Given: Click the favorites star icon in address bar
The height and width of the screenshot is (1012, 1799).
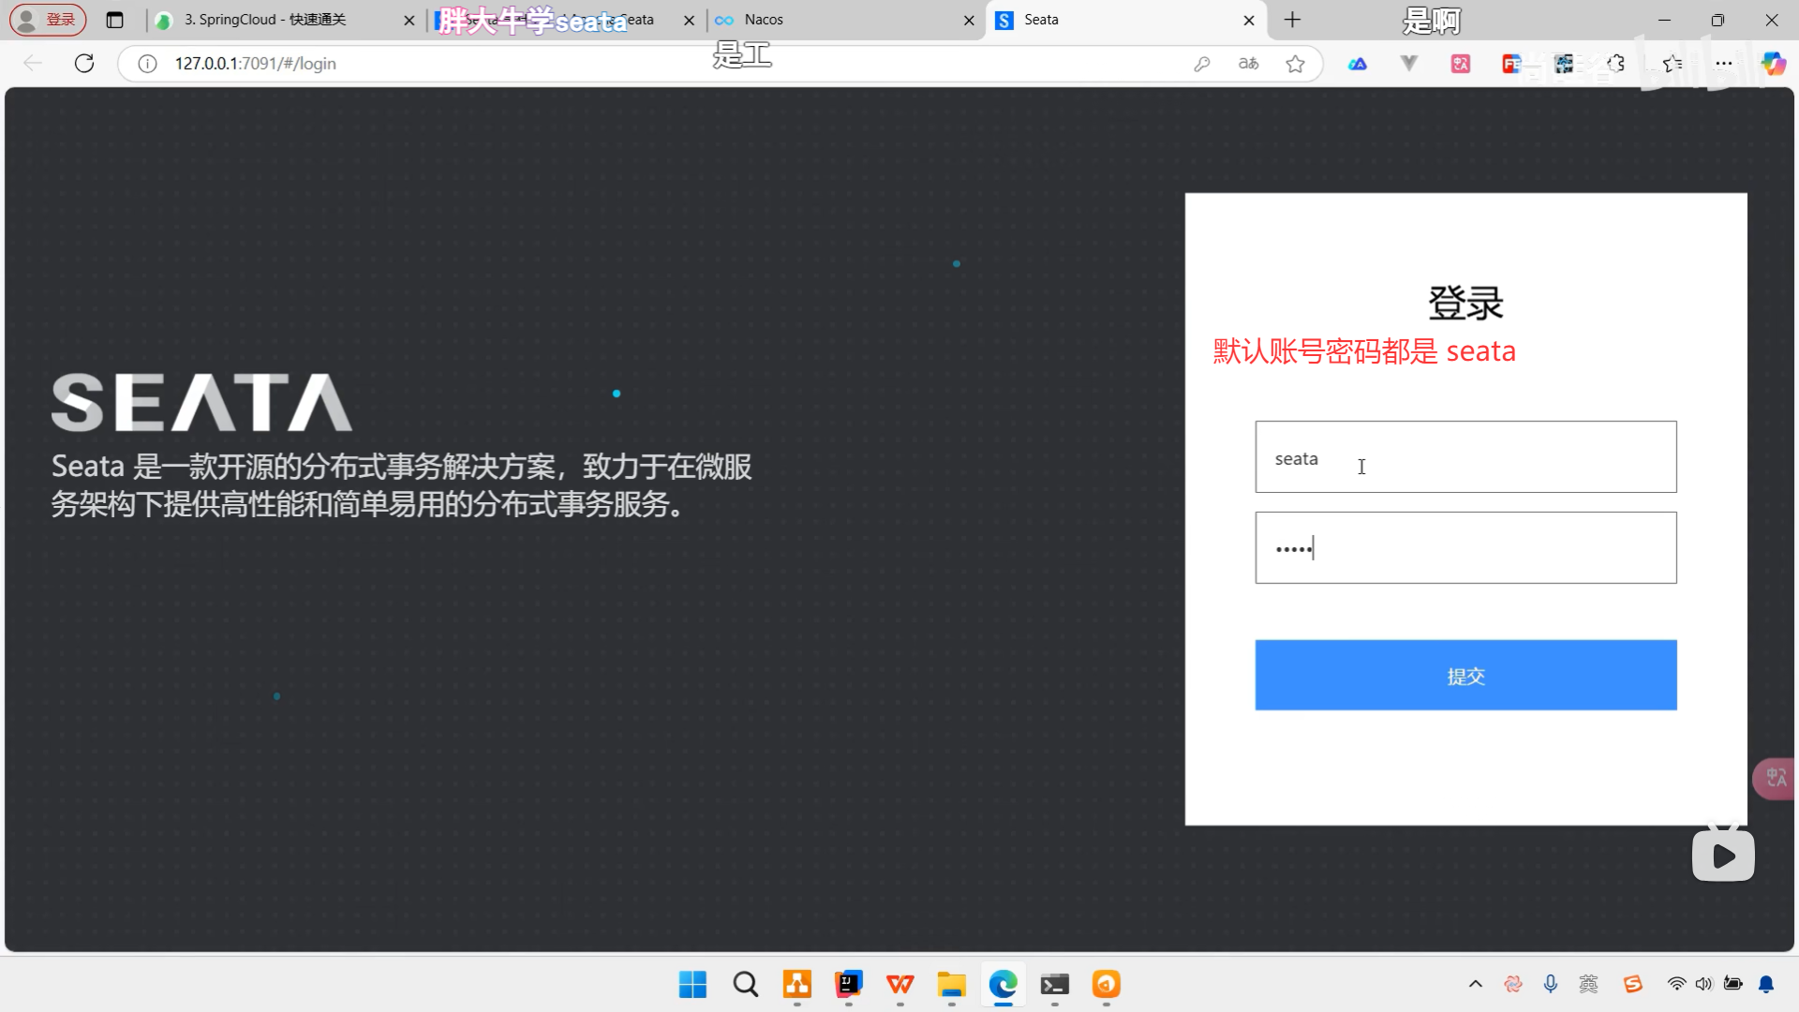Looking at the screenshot, I should point(1295,64).
